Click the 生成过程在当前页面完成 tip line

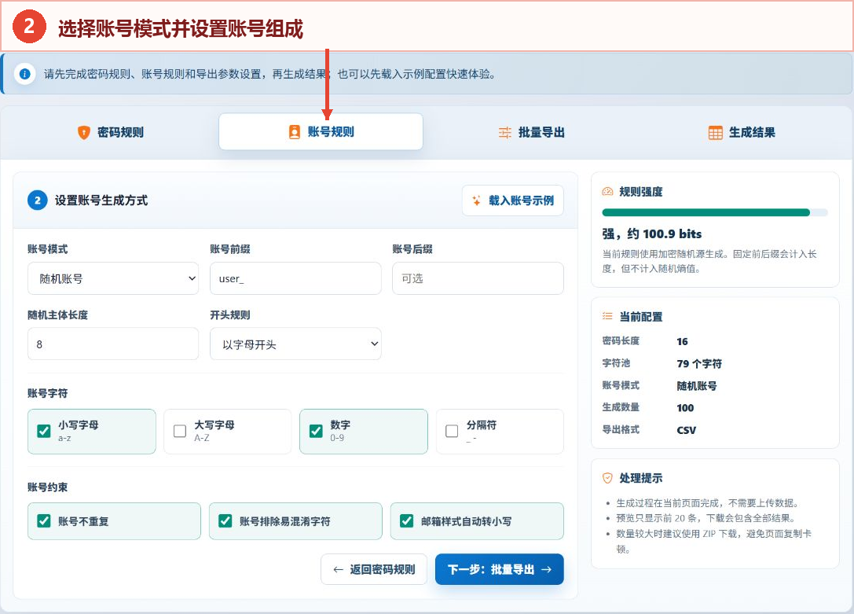708,503
